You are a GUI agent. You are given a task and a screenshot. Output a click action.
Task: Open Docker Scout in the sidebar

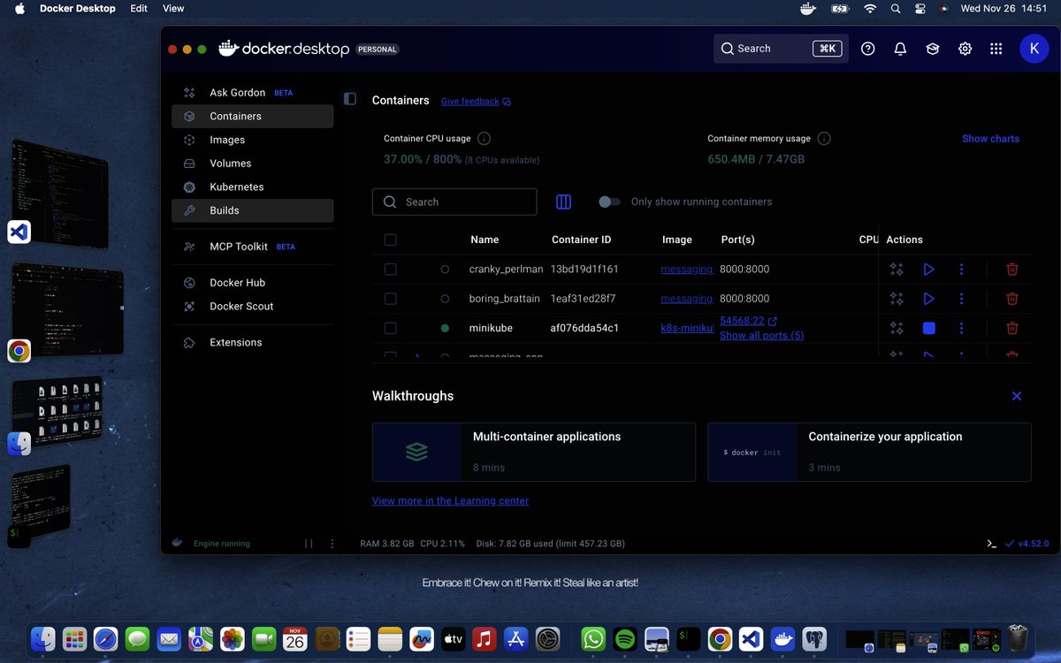[x=252, y=306]
